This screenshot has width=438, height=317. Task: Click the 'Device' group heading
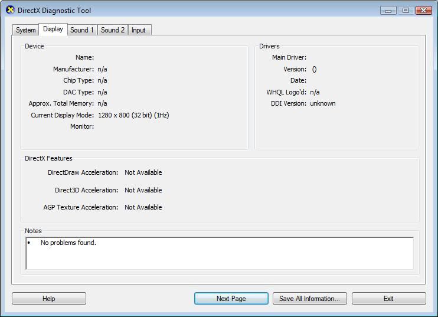pyautogui.click(x=34, y=46)
